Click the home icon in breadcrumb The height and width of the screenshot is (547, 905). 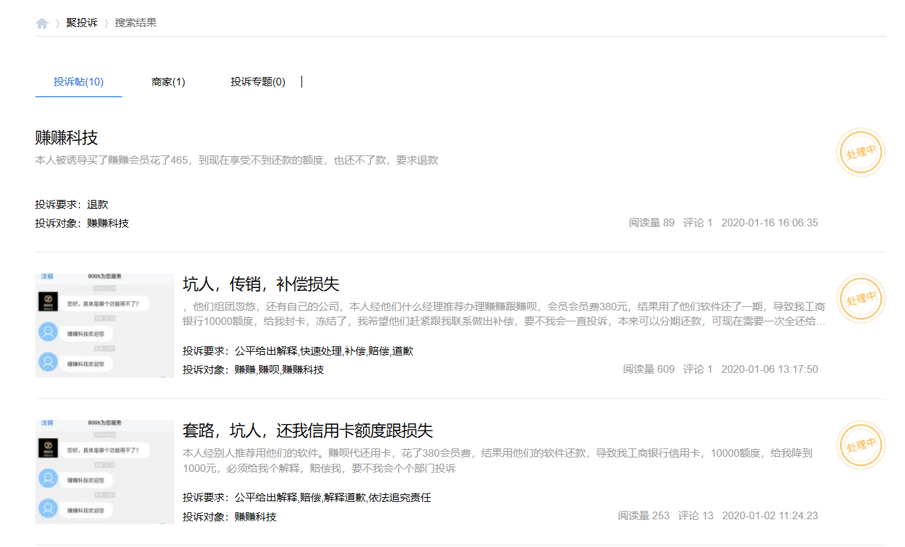tap(42, 24)
